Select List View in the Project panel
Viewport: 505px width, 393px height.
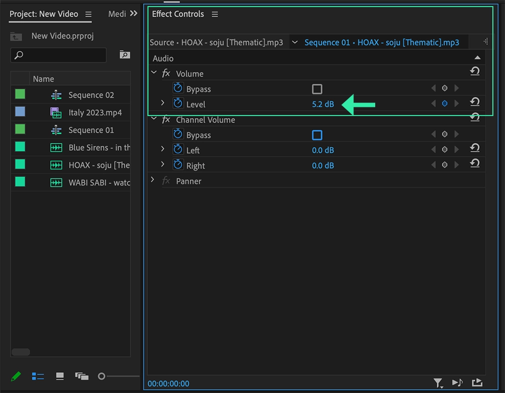tap(38, 376)
